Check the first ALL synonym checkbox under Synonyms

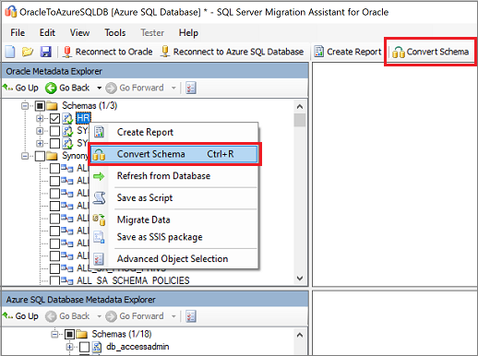click(54, 168)
